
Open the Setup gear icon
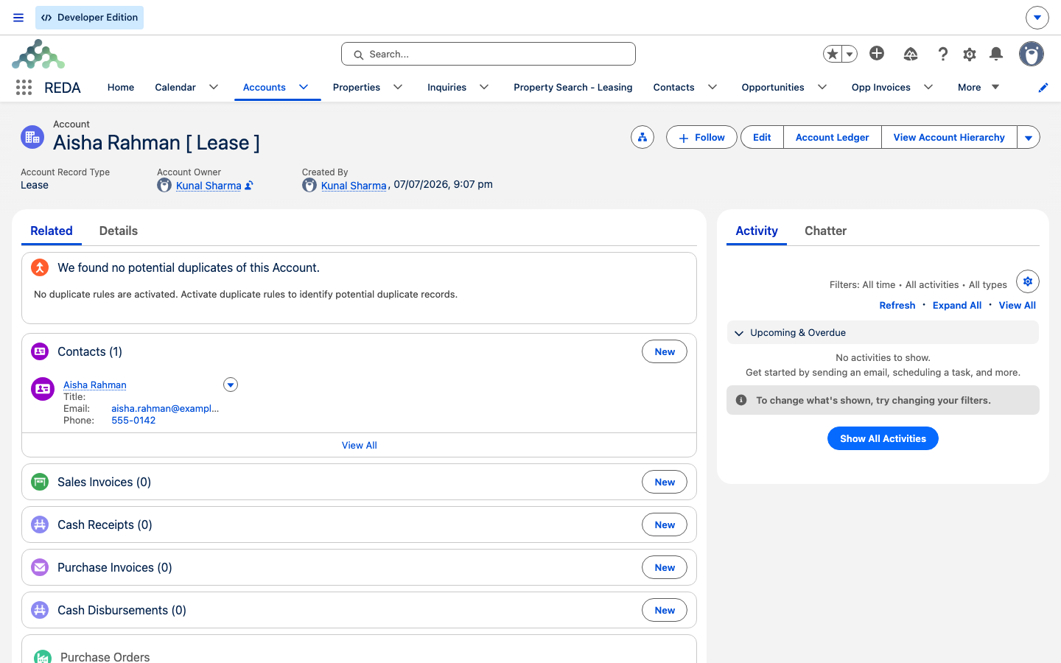[x=970, y=54]
